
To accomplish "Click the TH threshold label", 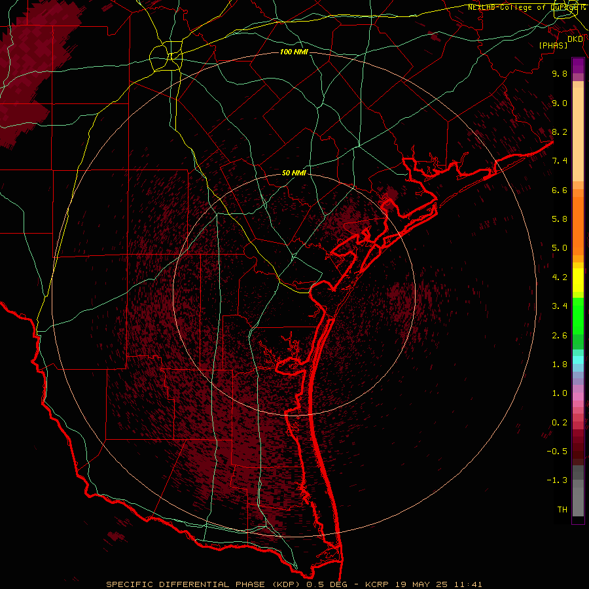I will coord(562,510).
